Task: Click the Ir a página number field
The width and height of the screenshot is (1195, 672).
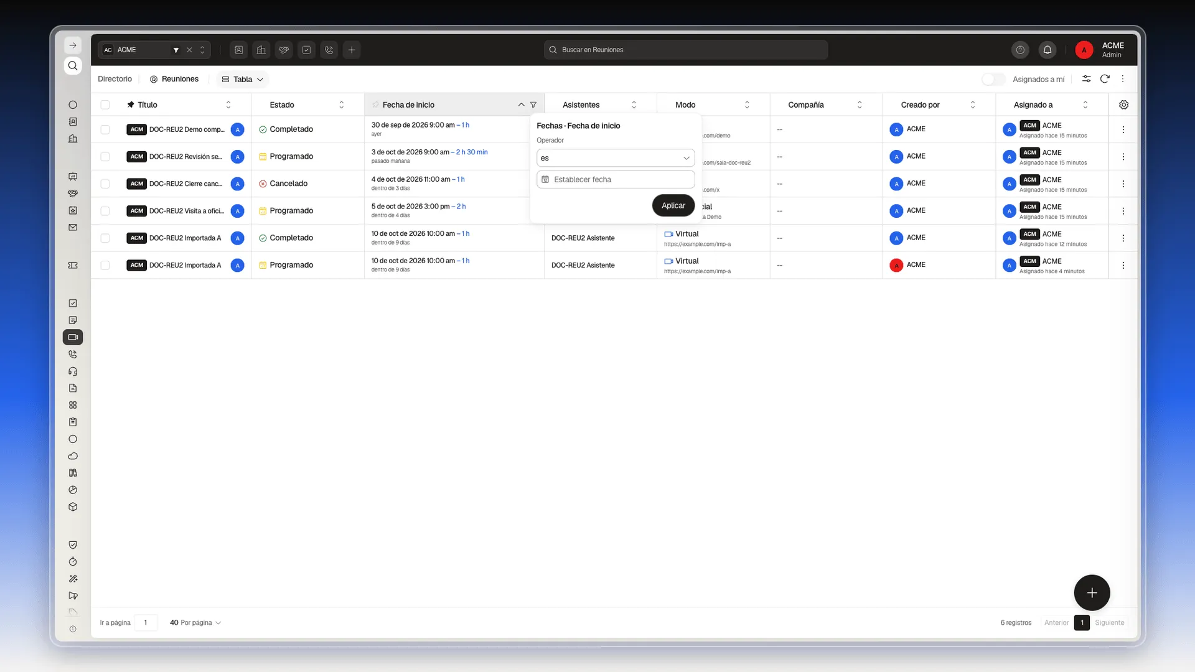Action: coord(146,622)
